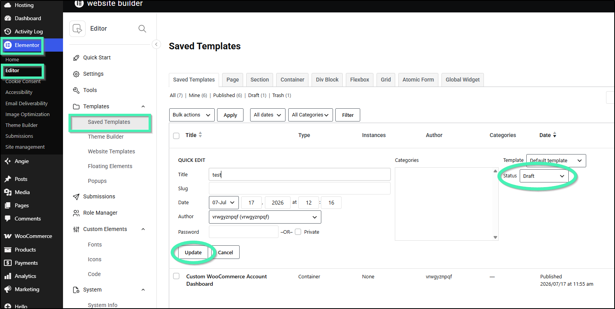Click the Submissions paper plane icon
Screen dimensions: 615x309
pyautogui.click(x=76, y=197)
